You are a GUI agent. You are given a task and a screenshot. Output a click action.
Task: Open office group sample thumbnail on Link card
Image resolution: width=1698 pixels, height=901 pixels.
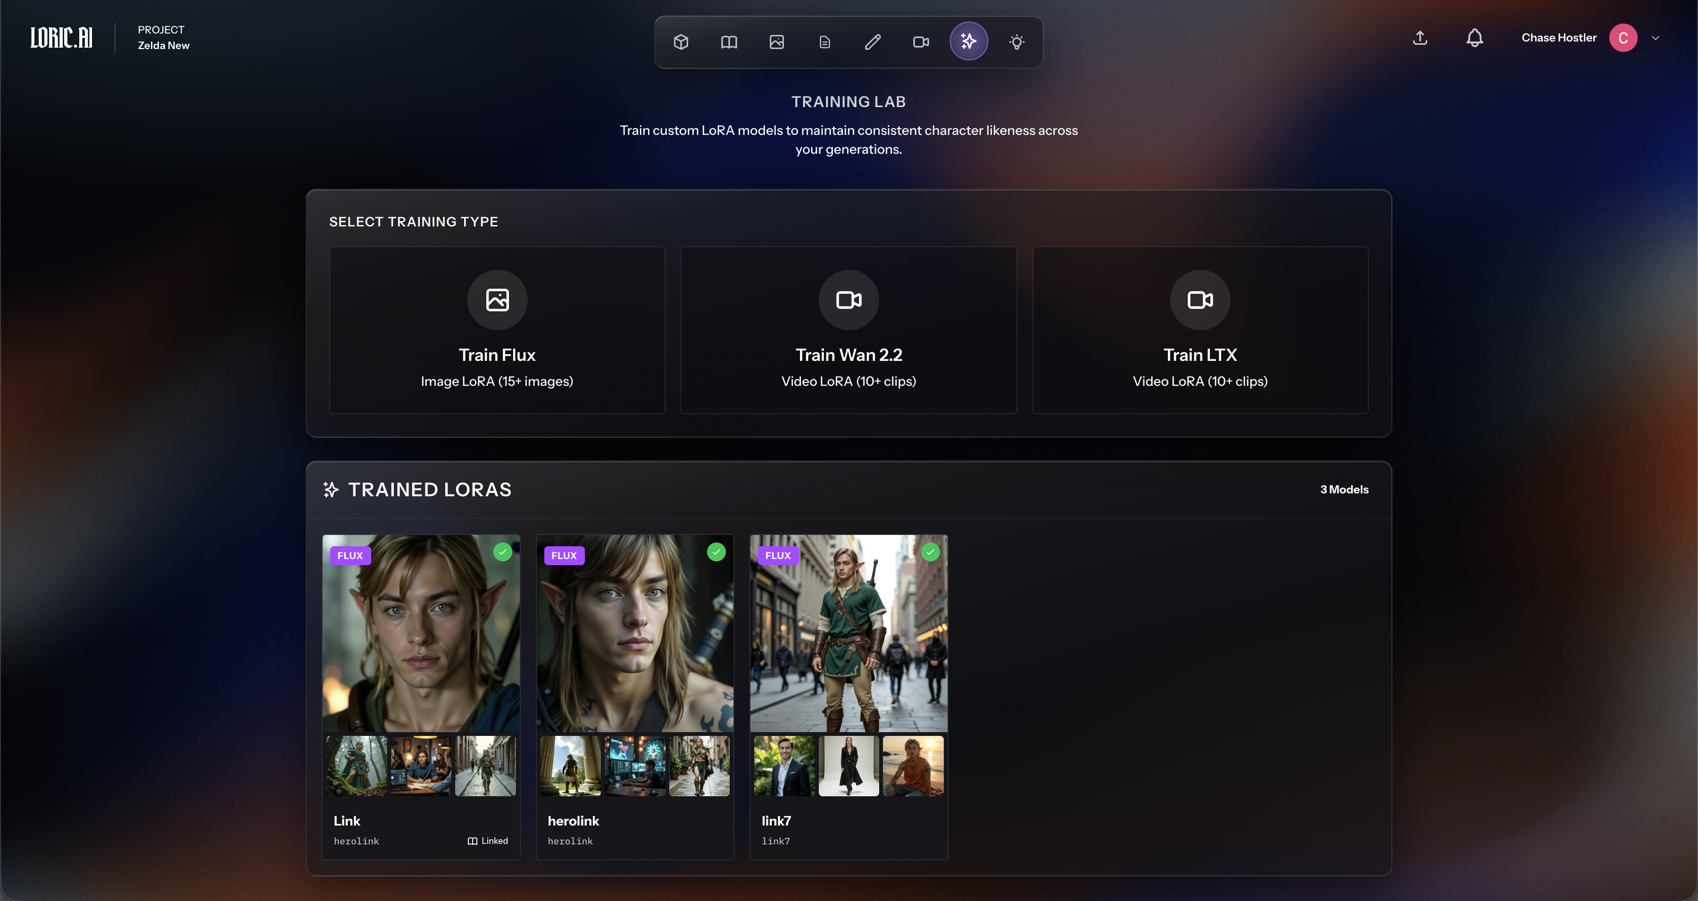421,766
